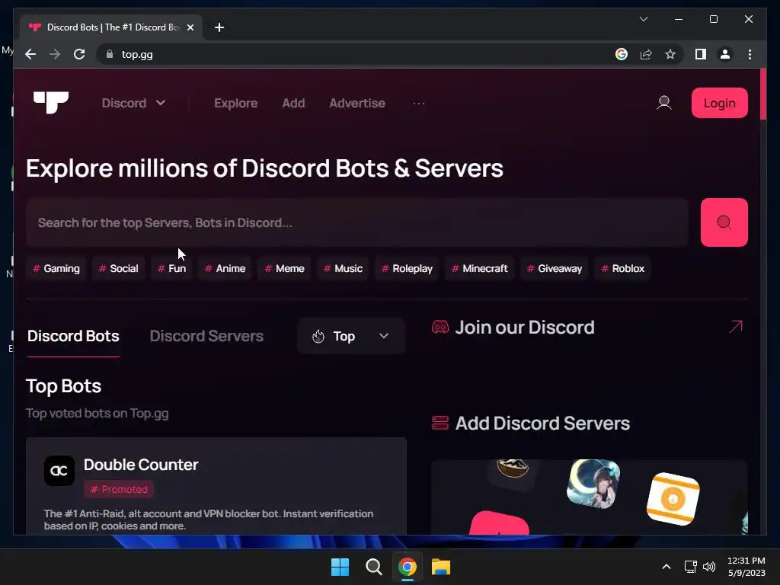This screenshot has height=585, width=780.
Task: Select the Minecraft tag
Action: [480, 269]
